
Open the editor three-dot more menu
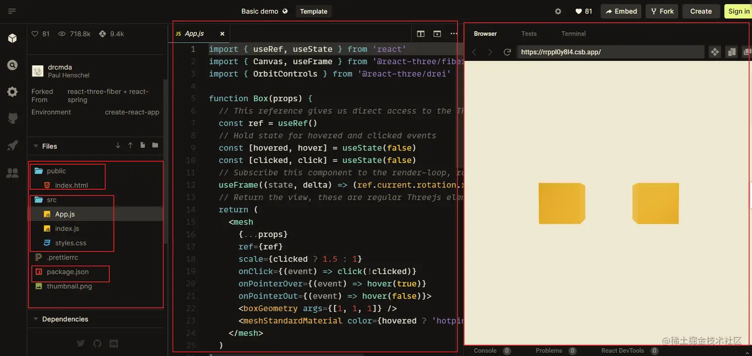tap(454, 34)
